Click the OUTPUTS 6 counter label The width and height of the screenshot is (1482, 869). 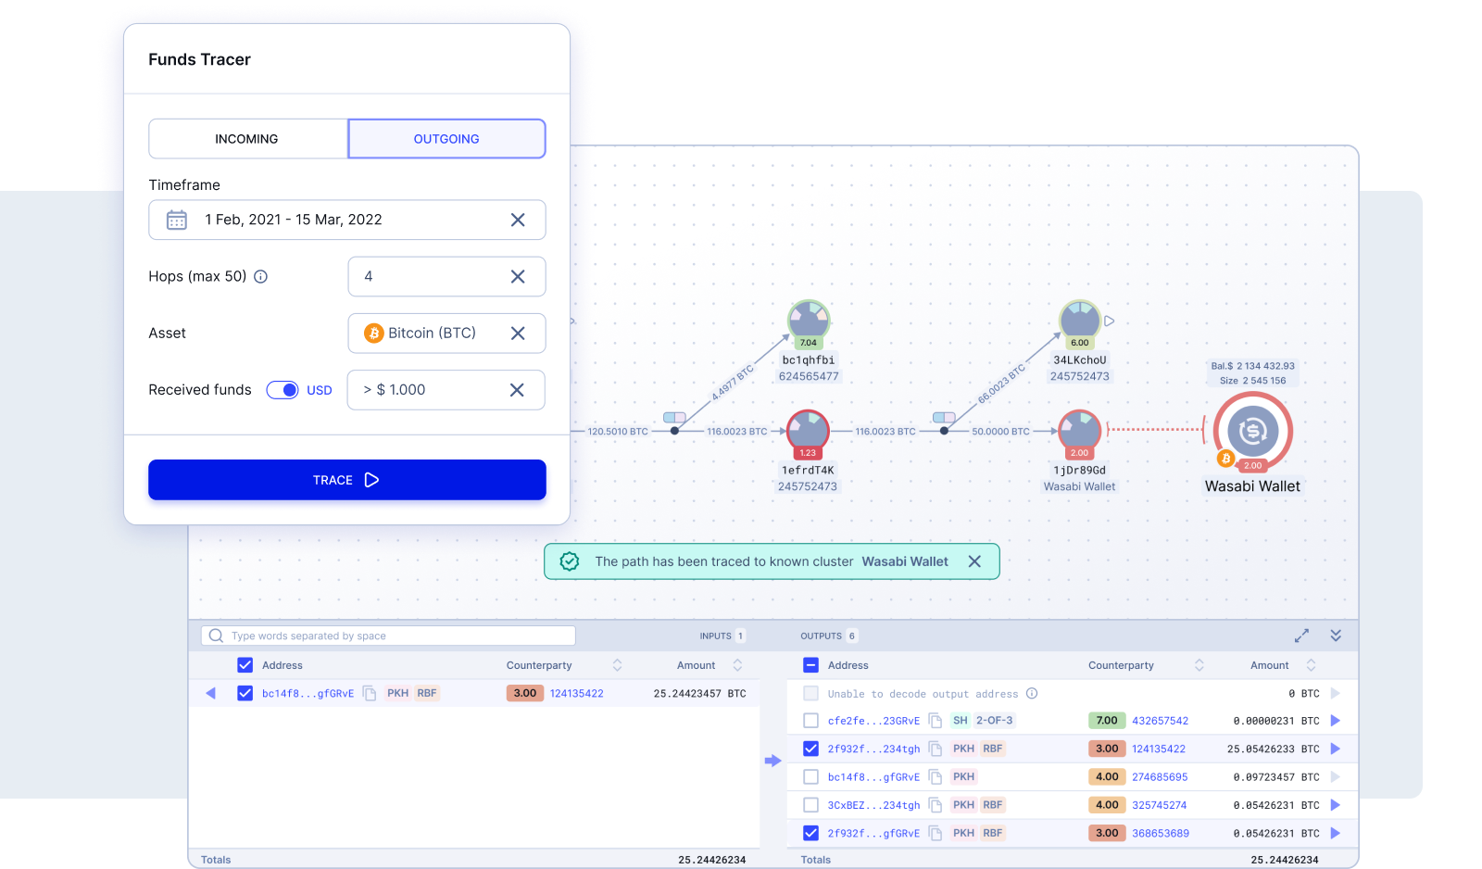[x=830, y=636]
